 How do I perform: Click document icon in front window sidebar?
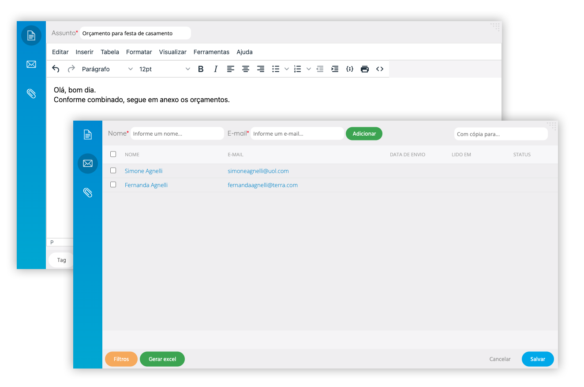88,134
